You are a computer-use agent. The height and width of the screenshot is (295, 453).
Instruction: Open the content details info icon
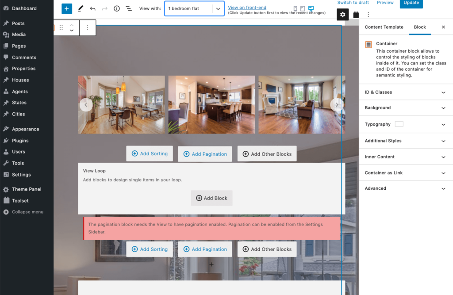pyautogui.click(x=117, y=9)
